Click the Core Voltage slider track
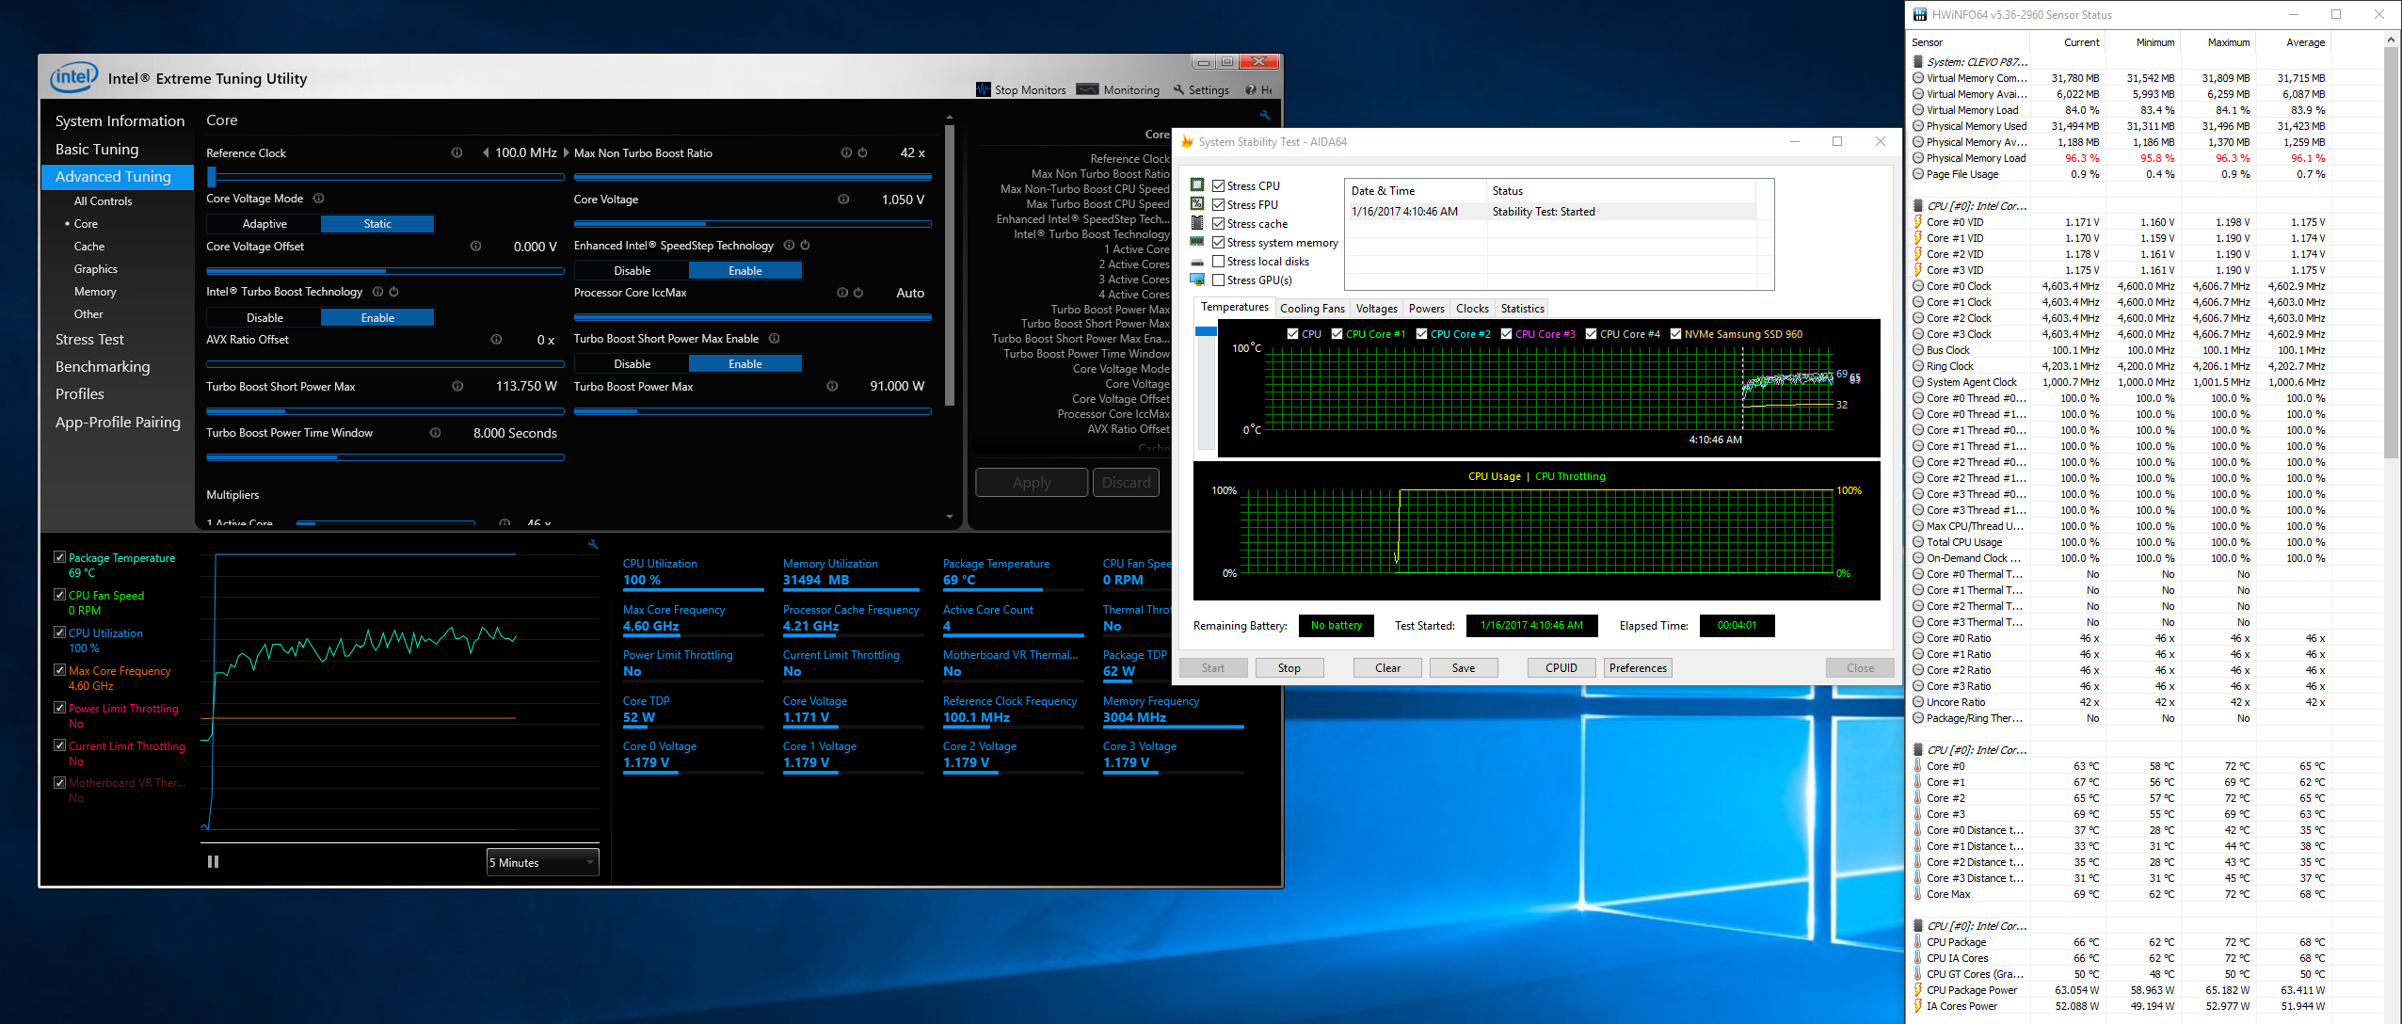The image size is (2402, 1024). tap(752, 223)
